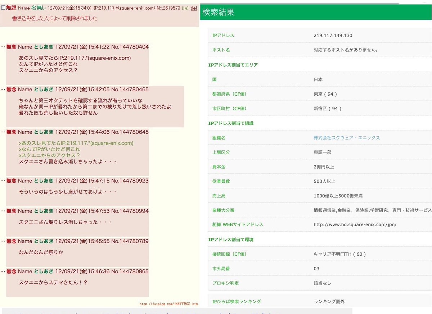This screenshot has height=314, width=432.
Task: Click post number No.144780789
Action: coord(130,241)
